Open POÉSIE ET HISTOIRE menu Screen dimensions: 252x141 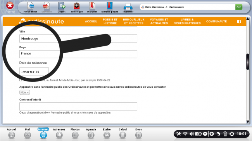point(110,21)
